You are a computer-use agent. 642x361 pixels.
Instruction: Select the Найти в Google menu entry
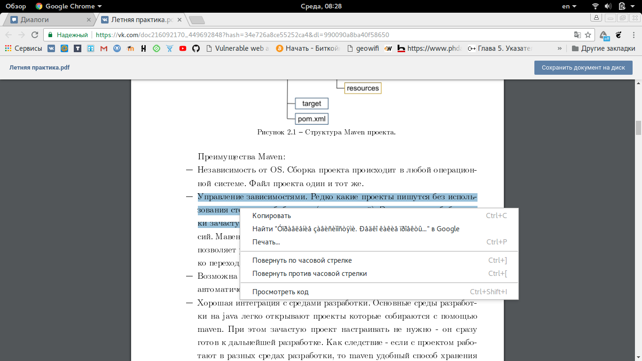tap(379, 229)
